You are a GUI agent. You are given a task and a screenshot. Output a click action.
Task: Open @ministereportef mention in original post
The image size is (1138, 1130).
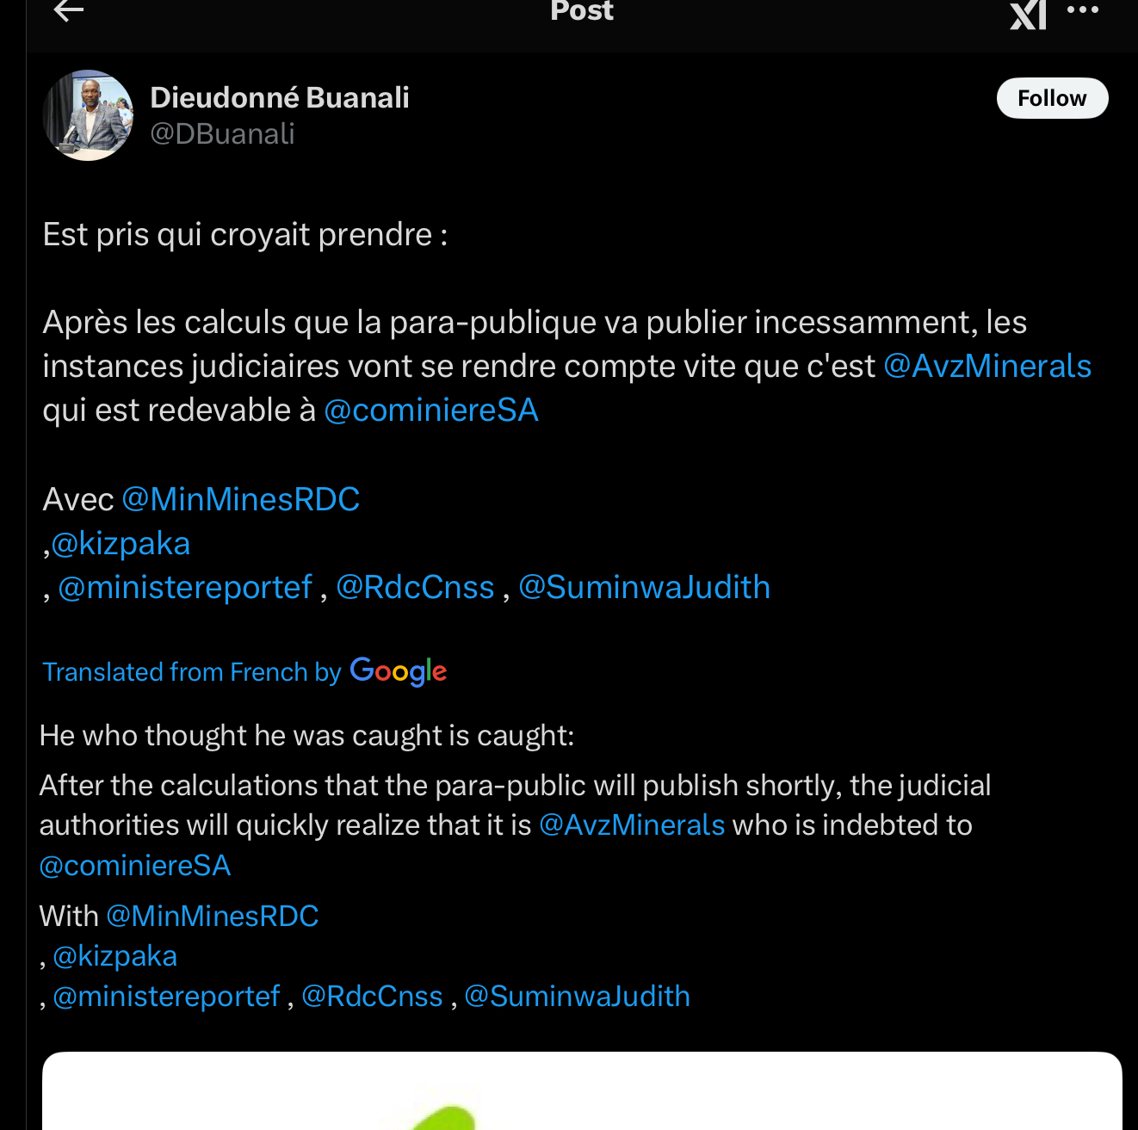coord(184,587)
